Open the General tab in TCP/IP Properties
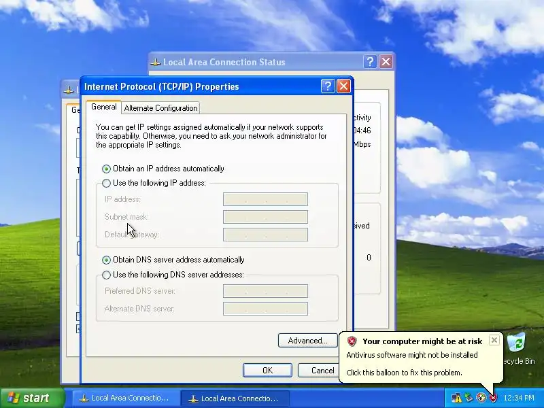The image size is (544, 408). pyautogui.click(x=103, y=107)
